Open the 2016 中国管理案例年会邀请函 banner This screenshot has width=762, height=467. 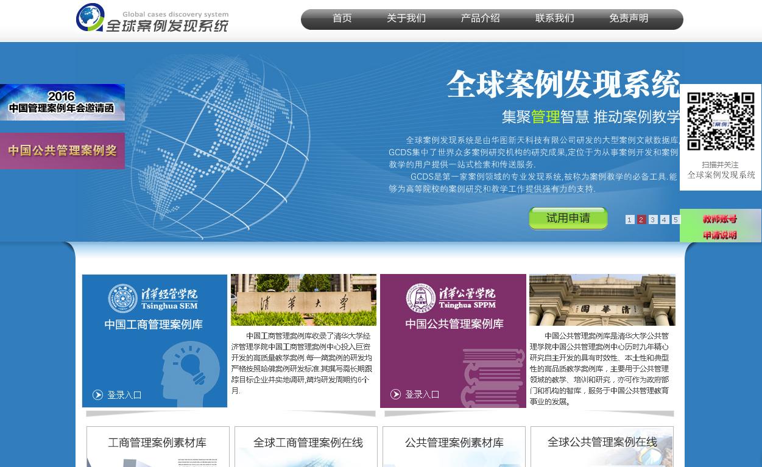pos(62,102)
